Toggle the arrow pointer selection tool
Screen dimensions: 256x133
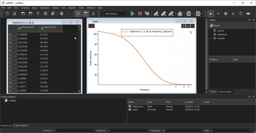pos(211,14)
